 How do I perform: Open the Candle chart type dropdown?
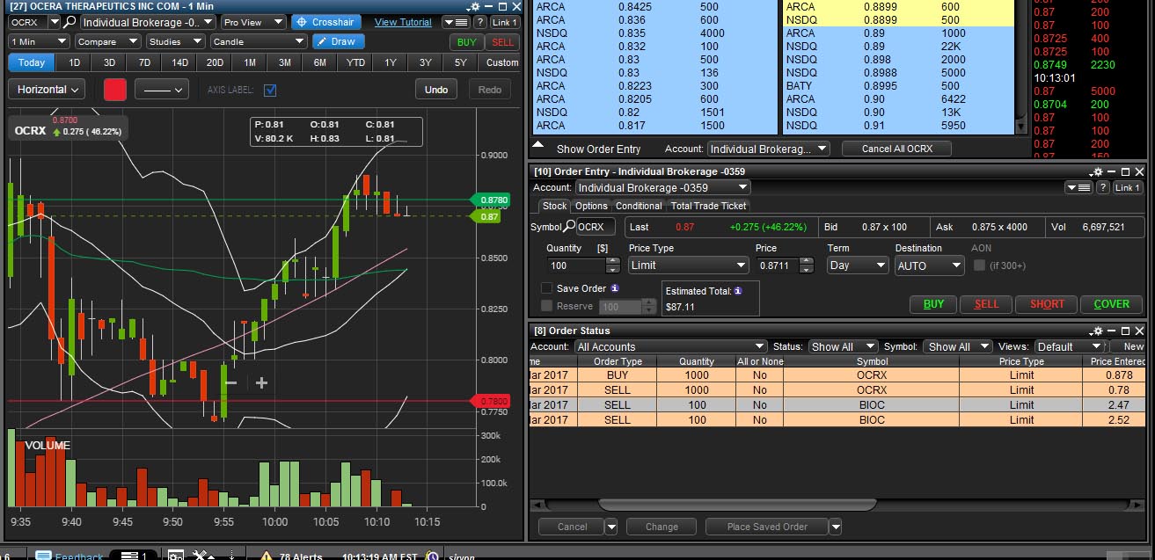click(258, 41)
